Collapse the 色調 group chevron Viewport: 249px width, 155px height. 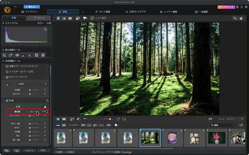tap(3, 101)
